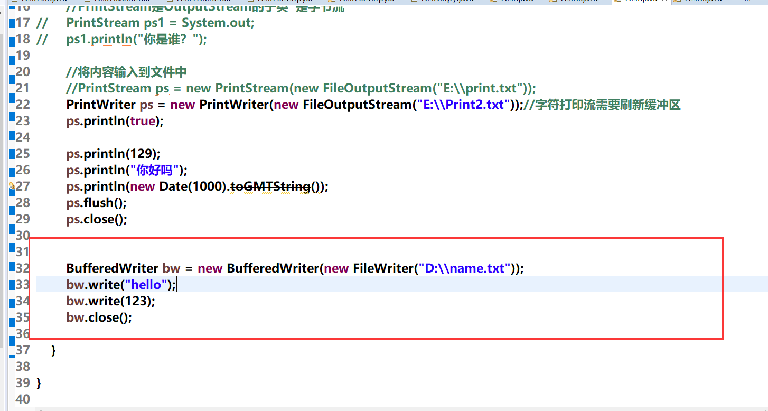The height and width of the screenshot is (411, 768).
Task: Click the line "bw.write(123);"
Action: [x=111, y=301]
